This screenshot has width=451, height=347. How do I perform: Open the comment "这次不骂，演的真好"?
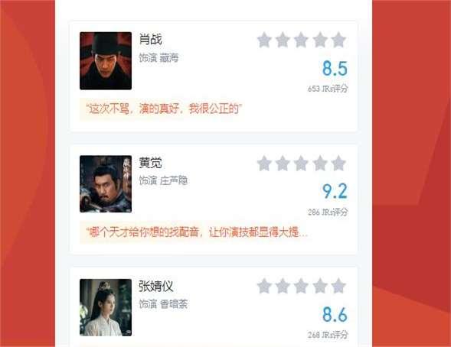[164, 109]
